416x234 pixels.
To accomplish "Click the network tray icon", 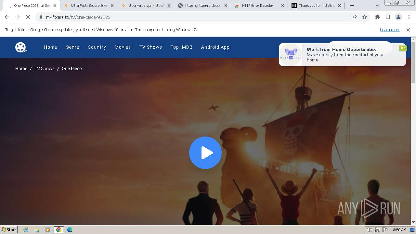I will click(377, 230).
